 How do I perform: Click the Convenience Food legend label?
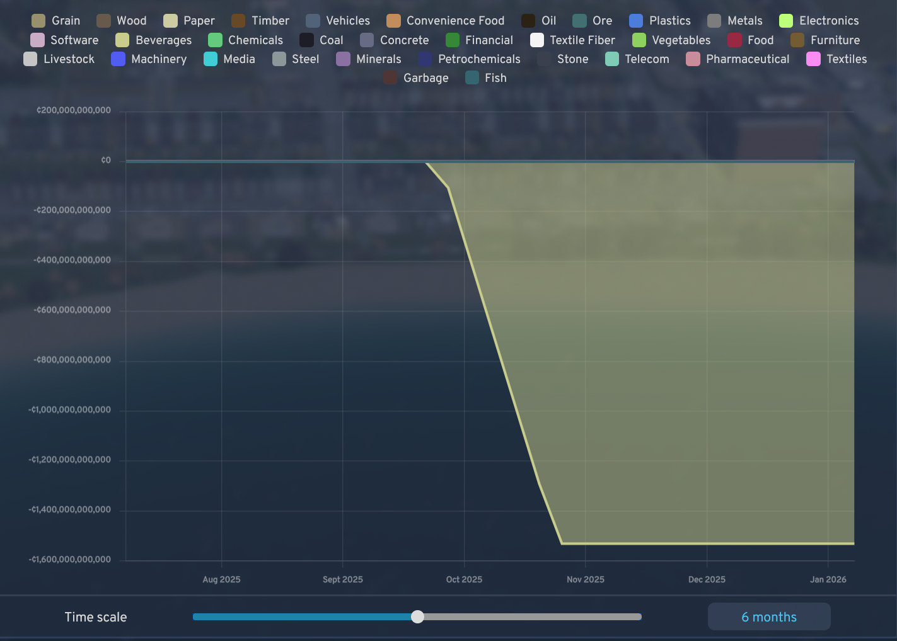[455, 21]
